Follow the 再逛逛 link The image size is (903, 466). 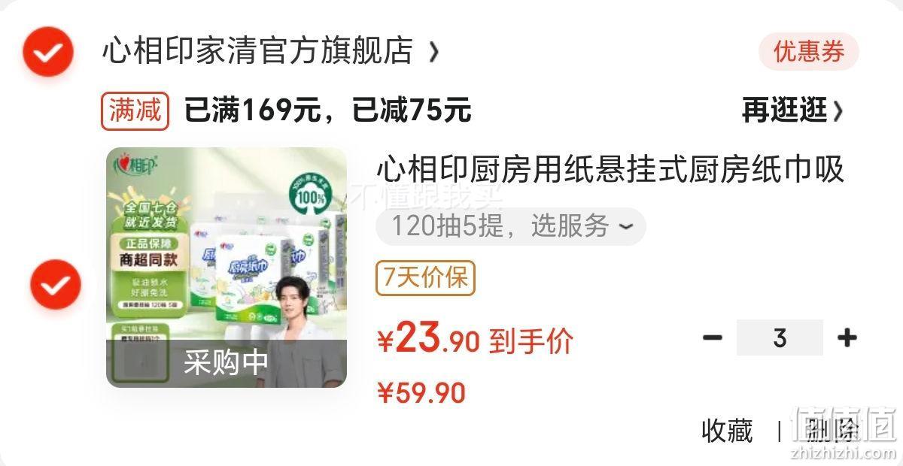[784, 111]
